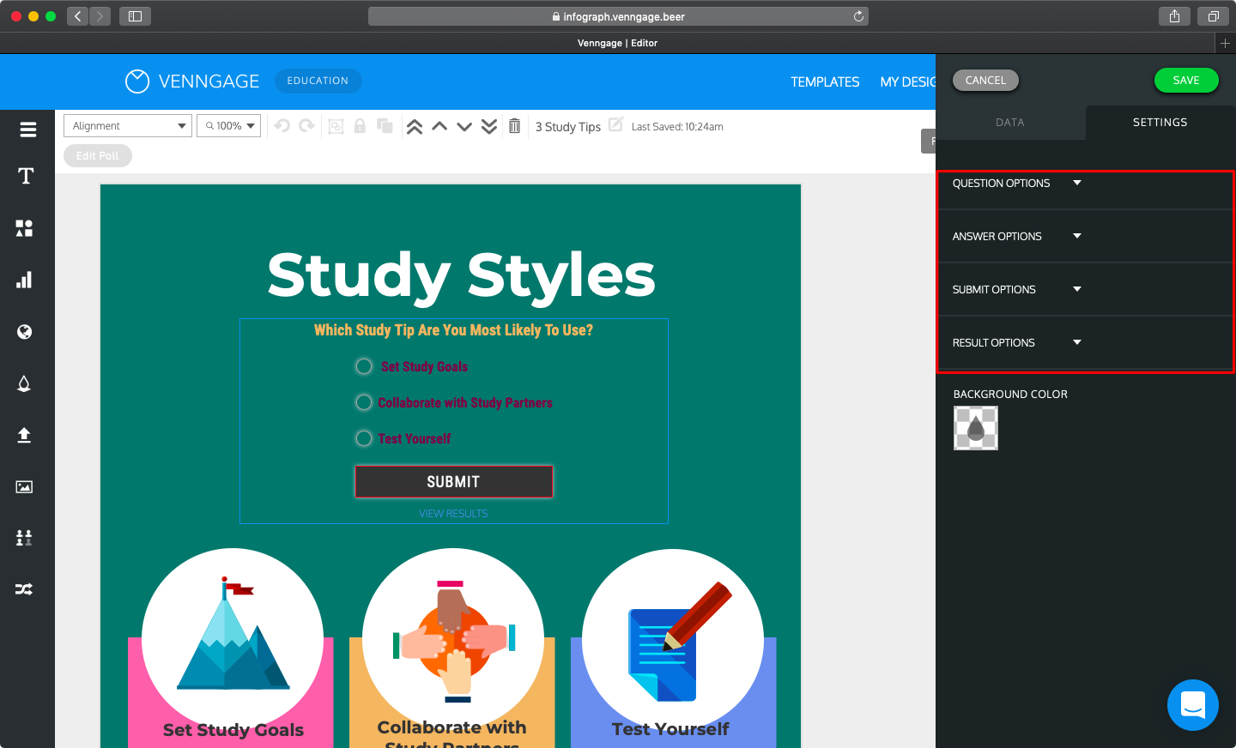Open the Templates menu
1236x748 pixels.
pyautogui.click(x=825, y=81)
